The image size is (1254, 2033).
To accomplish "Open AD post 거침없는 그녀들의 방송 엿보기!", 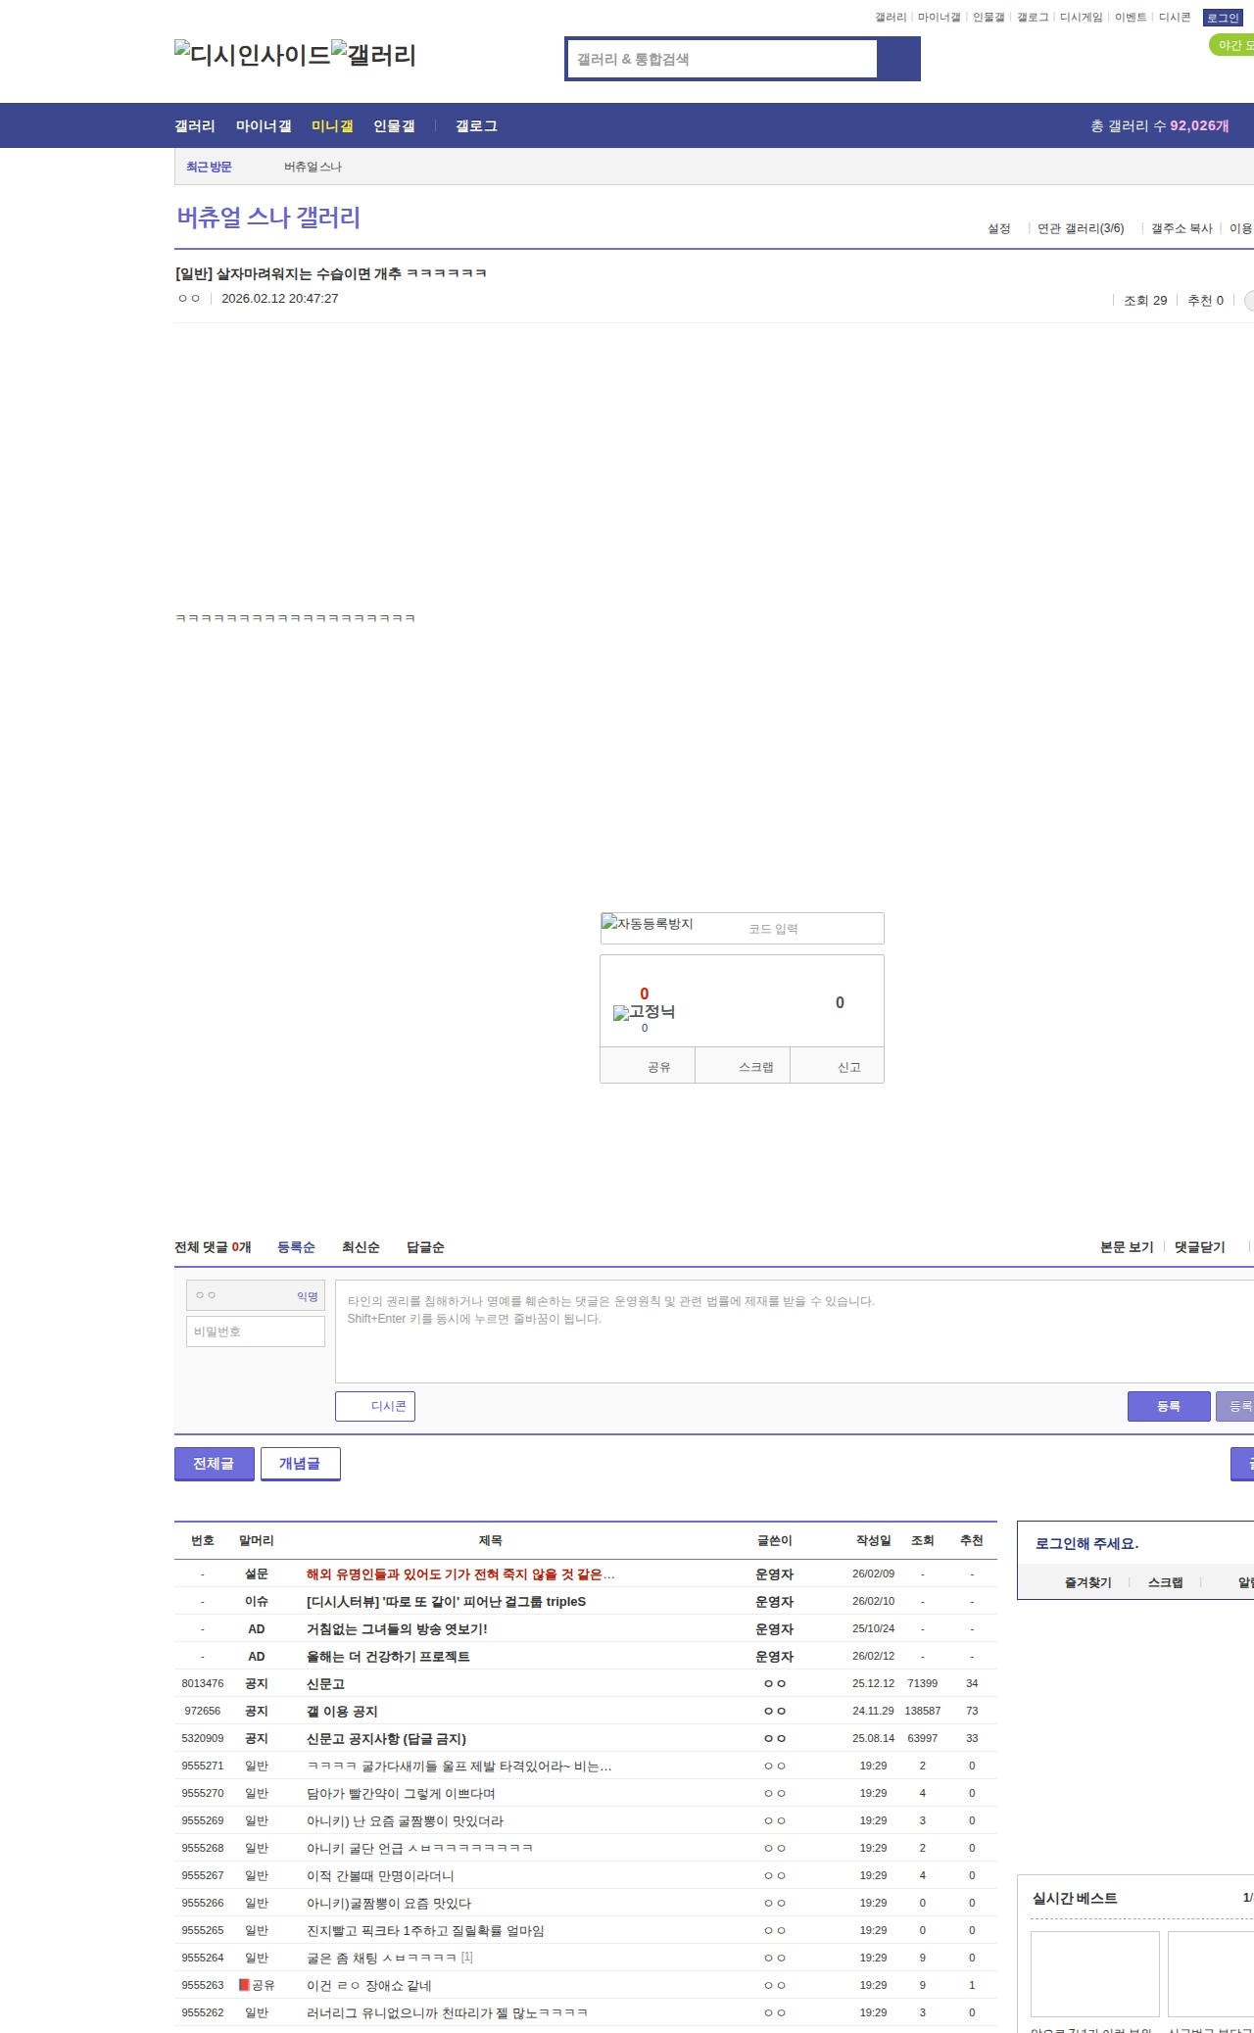I will pyautogui.click(x=397, y=1628).
